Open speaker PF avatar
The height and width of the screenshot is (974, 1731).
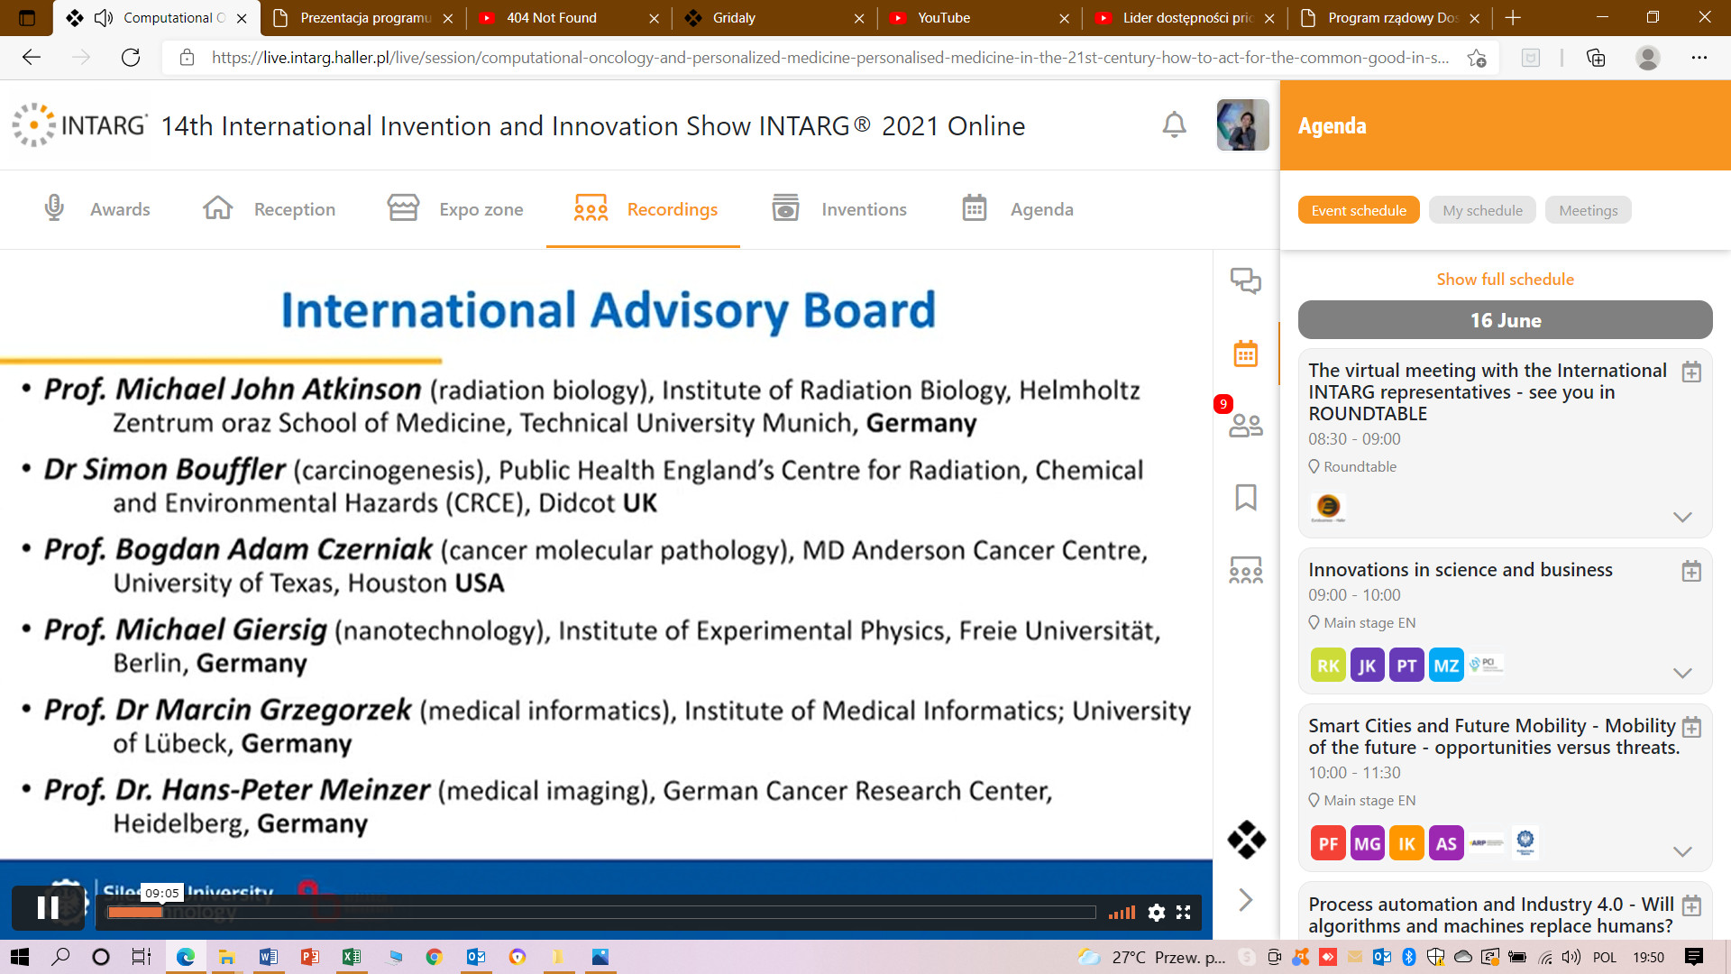click(1328, 843)
